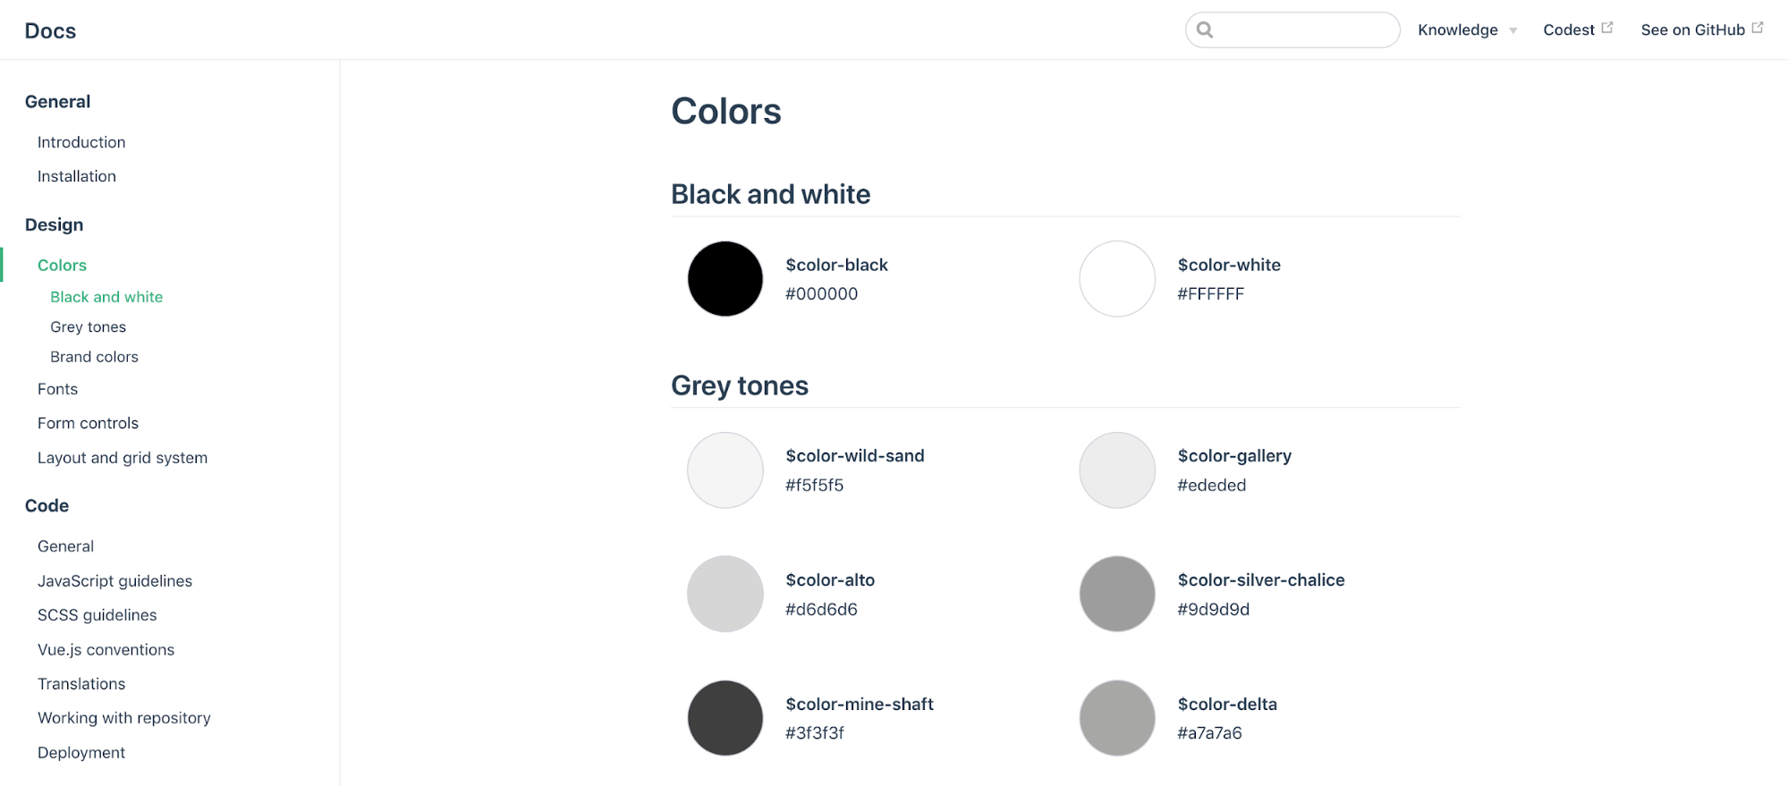This screenshot has width=1788, height=786.
Task: Open the Vue.js conventions page
Action: [x=106, y=649]
